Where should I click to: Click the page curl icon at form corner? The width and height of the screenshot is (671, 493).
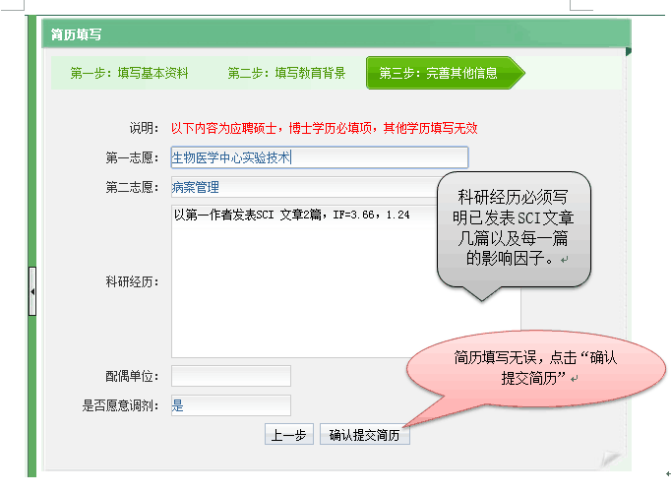point(612,456)
